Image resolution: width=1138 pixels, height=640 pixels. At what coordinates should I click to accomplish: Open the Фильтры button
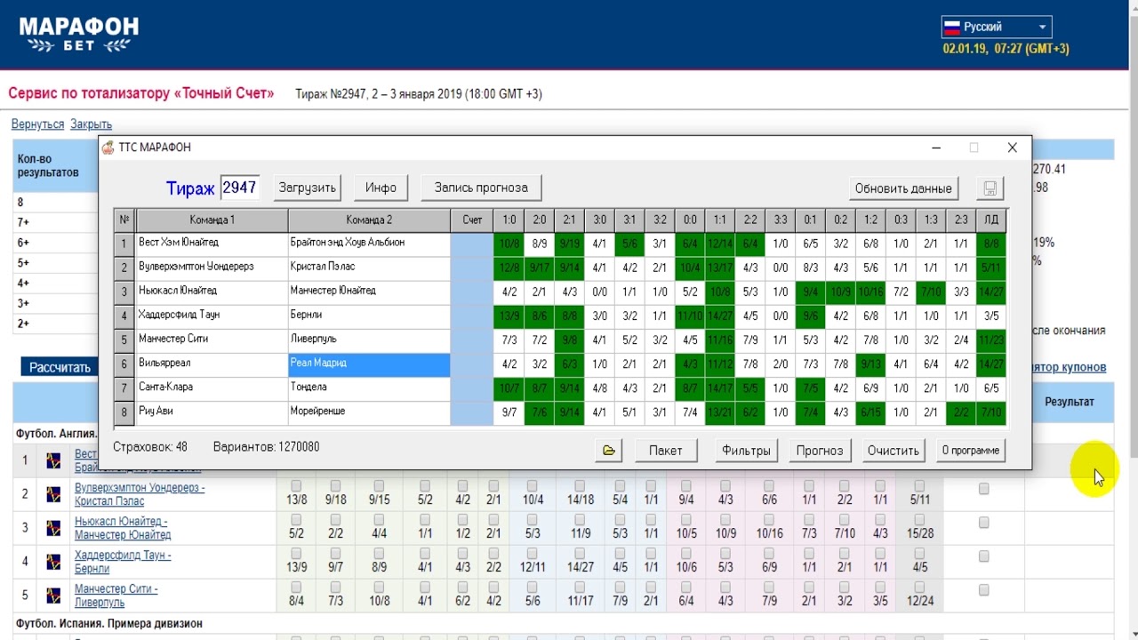tap(746, 451)
